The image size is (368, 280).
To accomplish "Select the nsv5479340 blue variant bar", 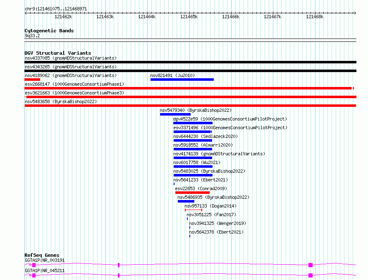I will pos(175,114).
